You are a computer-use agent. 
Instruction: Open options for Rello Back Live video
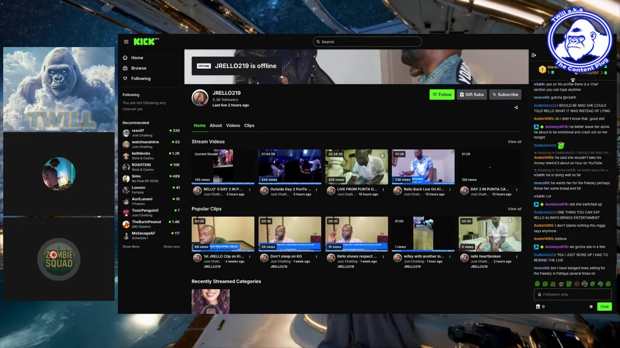(450, 189)
